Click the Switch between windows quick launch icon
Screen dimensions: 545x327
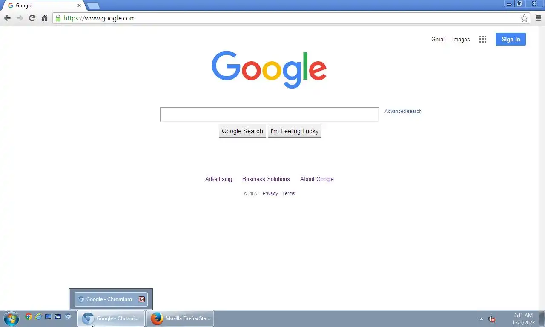58,316
